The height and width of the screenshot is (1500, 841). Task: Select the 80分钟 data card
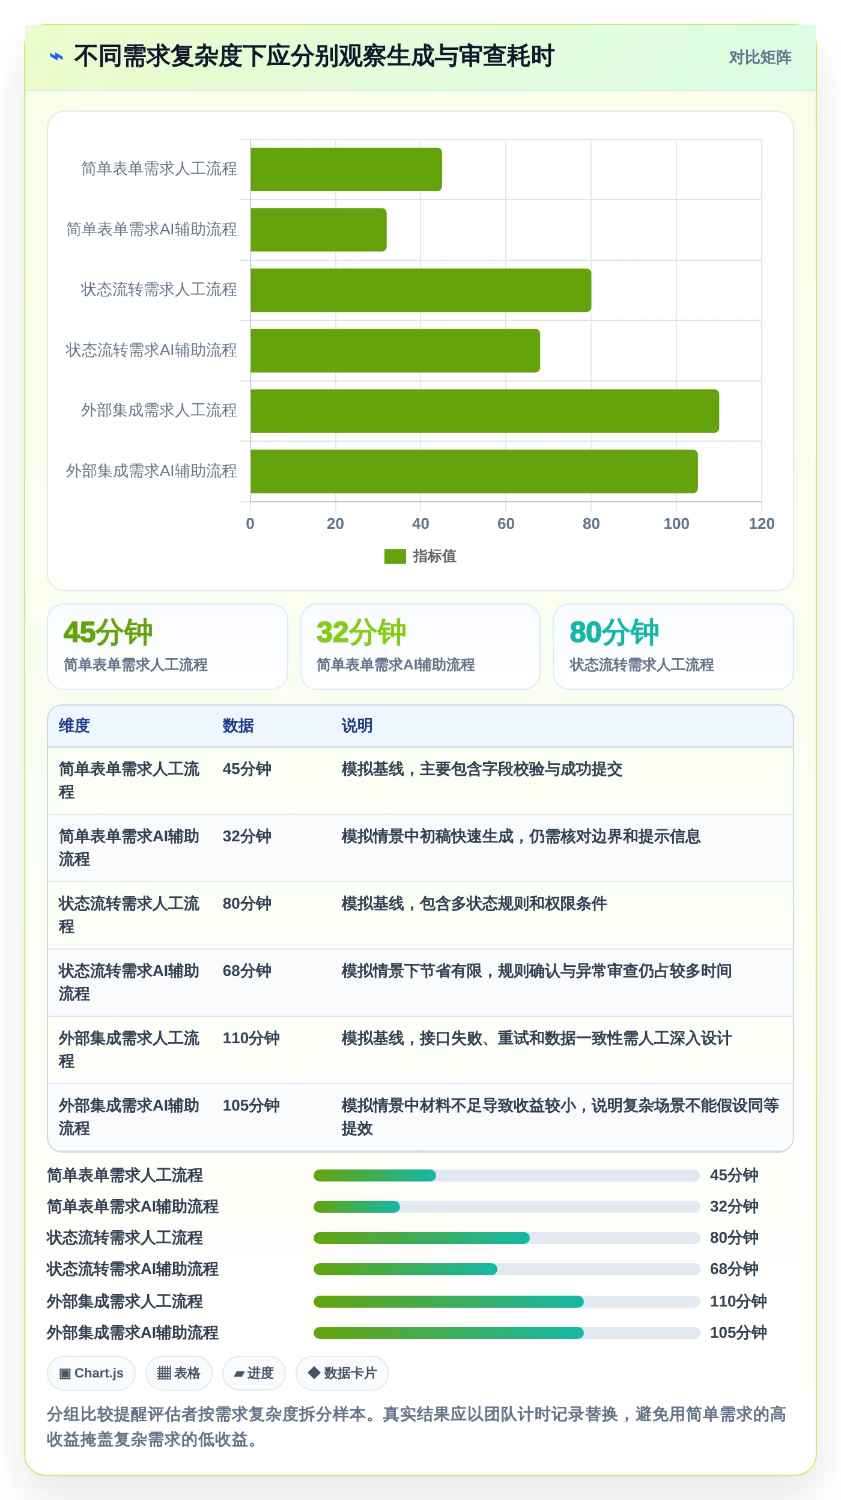[x=673, y=647]
